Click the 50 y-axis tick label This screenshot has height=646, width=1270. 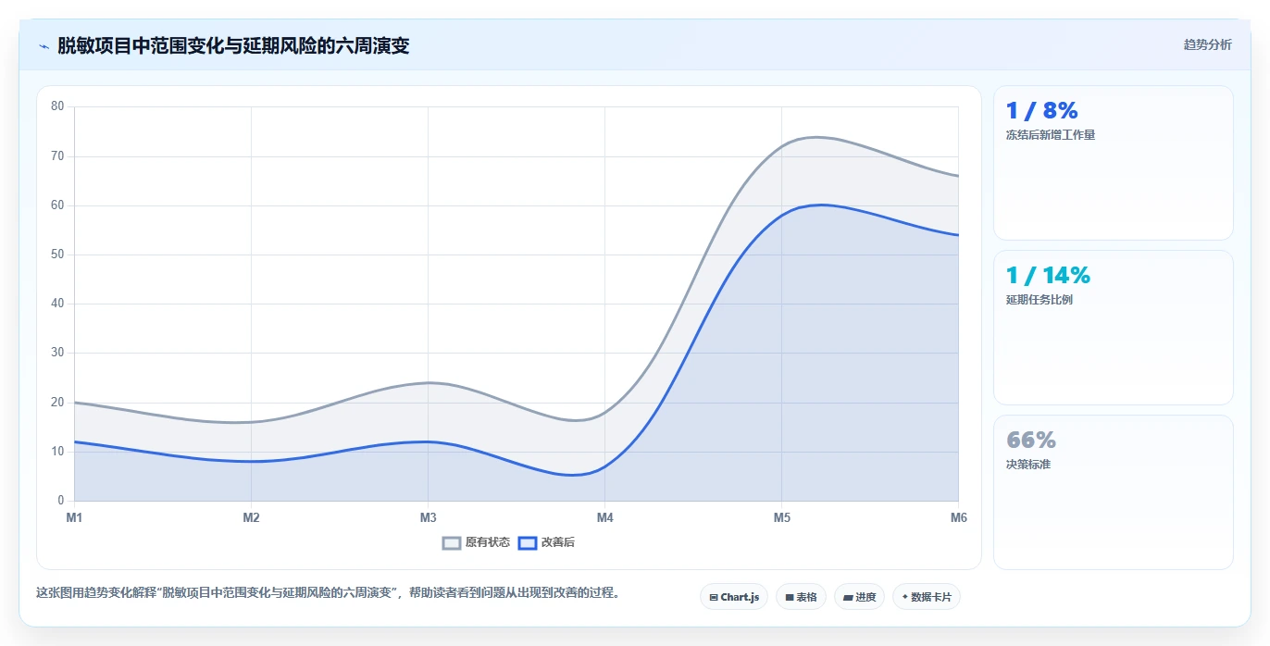point(57,255)
